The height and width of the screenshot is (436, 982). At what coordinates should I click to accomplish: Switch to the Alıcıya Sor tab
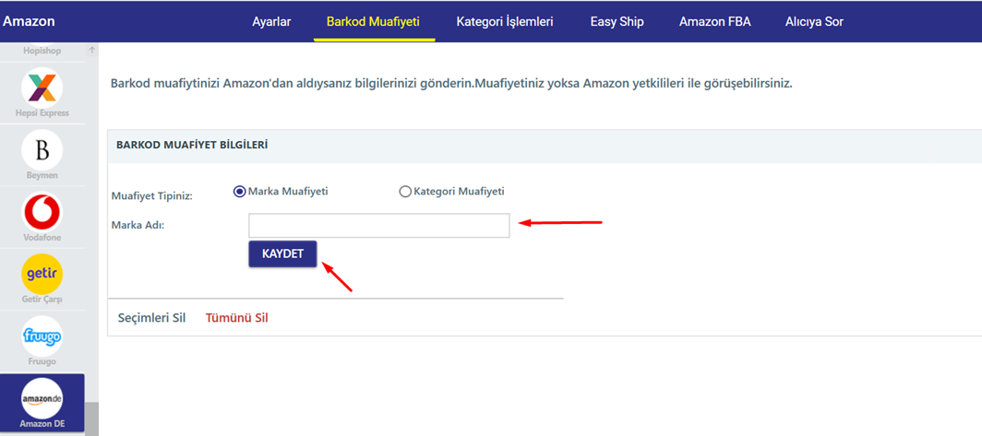tap(814, 22)
